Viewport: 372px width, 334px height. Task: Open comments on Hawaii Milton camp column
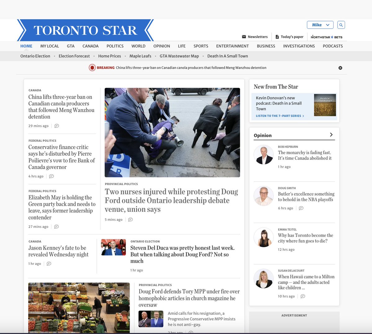pos(303,296)
